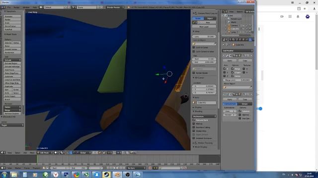This screenshot has width=318, height=178.
Task: Open the Firefox taskbar icon
Action: (76, 175)
